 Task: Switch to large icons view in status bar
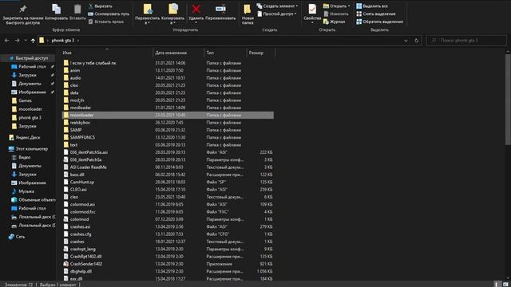coord(505,285)
